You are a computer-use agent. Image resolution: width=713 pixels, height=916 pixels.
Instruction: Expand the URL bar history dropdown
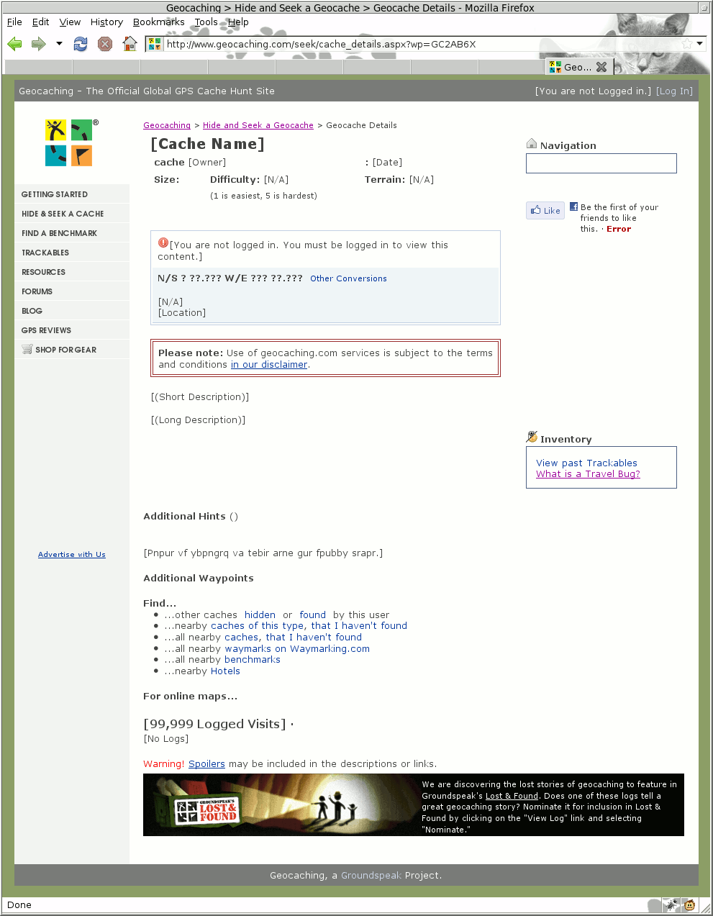[699, 44]
